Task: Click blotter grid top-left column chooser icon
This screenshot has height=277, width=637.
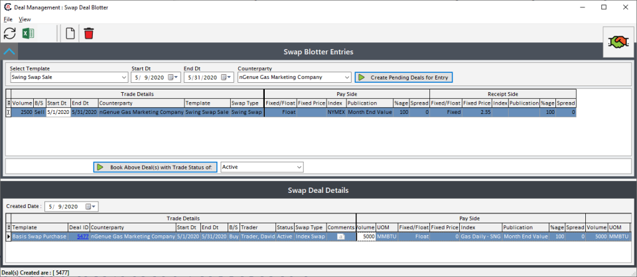Action: (9, 103)
